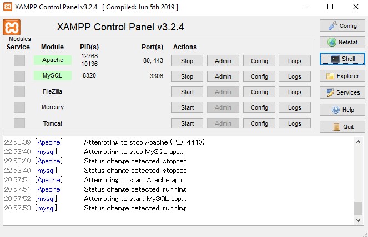Screen dimensions: 368x237
Task: Open the Mercury Config menu
Action: click(x=259, y=107)
